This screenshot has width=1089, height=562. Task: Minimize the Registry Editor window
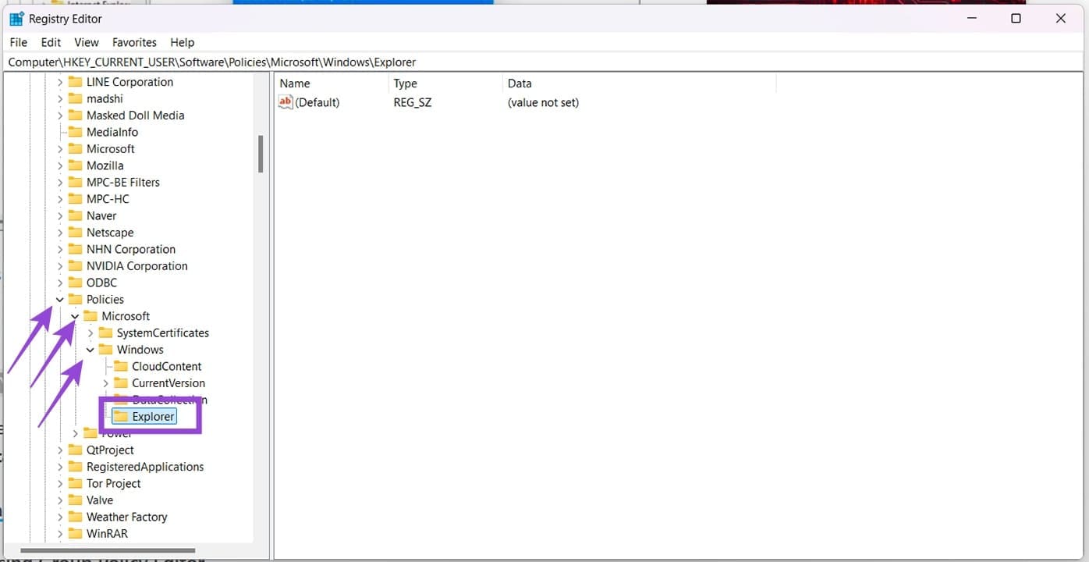972,18
